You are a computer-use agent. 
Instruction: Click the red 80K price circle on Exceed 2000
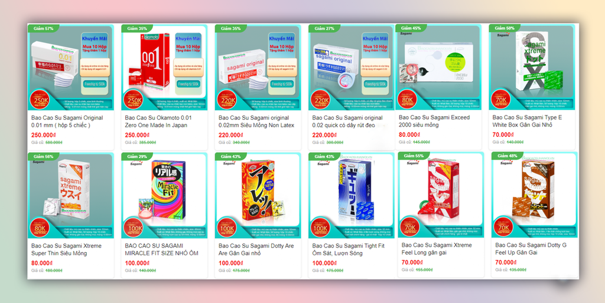pos(407,100)
